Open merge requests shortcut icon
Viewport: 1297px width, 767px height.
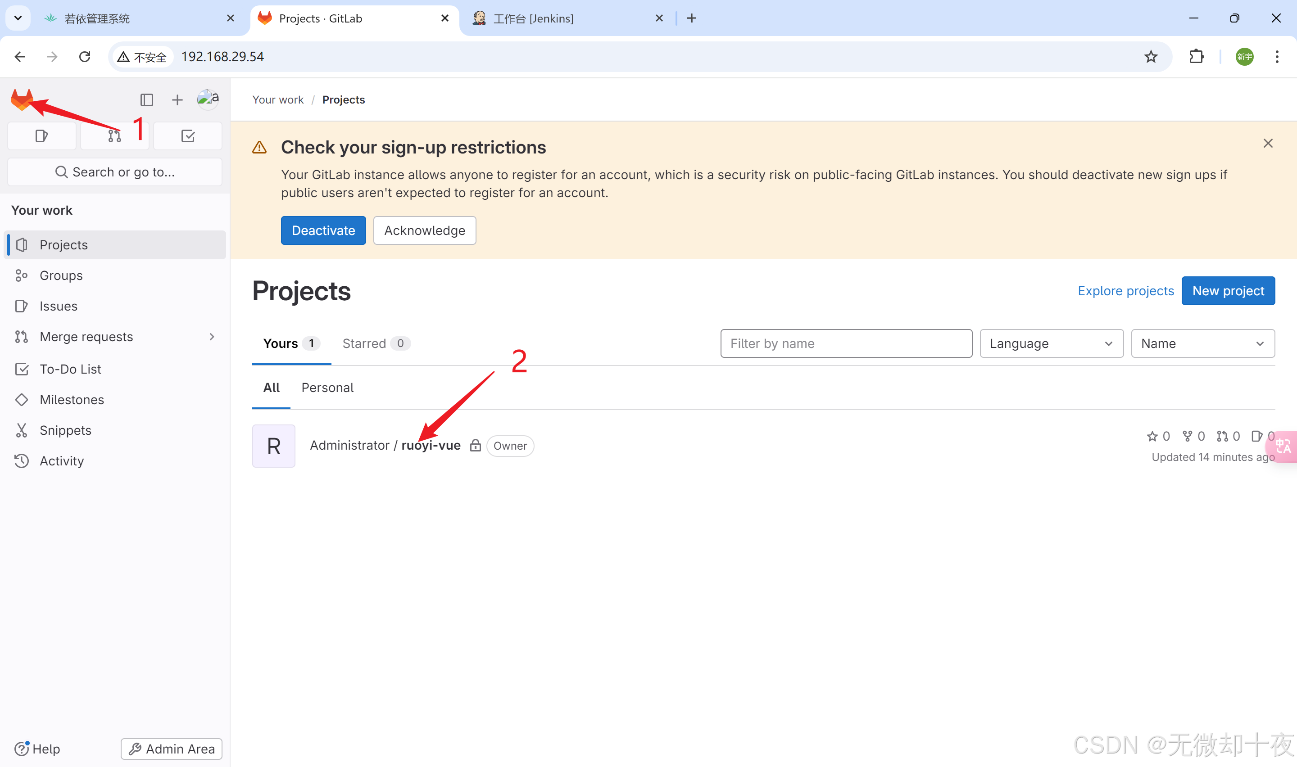(114, 136)
